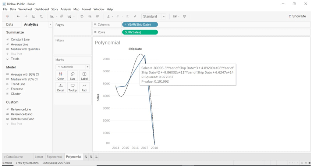Click the 2016 year axis label

click(x=135, y=148)
